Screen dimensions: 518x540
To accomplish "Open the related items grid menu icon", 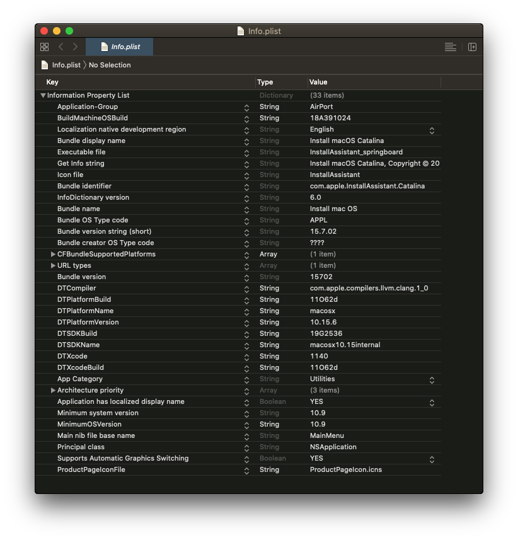I will click(45, 47).
